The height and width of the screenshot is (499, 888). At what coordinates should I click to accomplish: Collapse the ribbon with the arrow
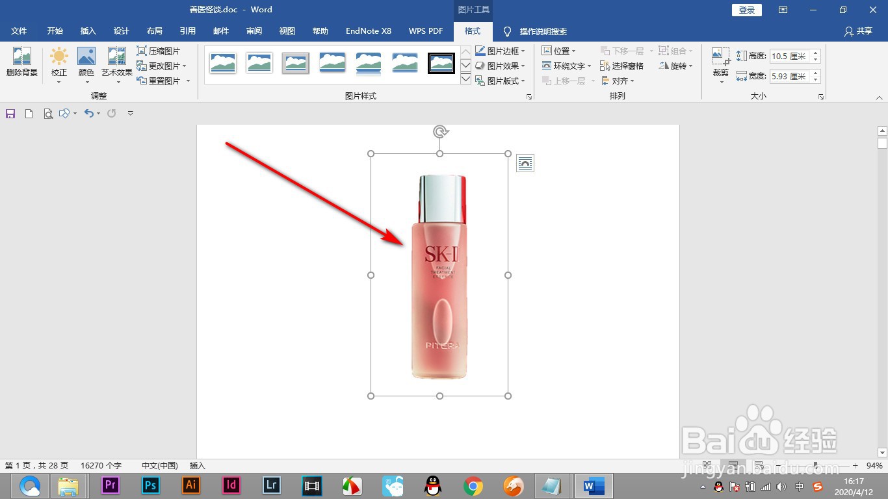[x=879, y=97]
